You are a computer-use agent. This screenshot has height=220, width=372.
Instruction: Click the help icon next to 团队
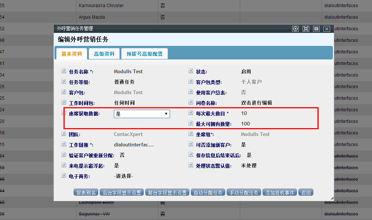coord(63,134)
